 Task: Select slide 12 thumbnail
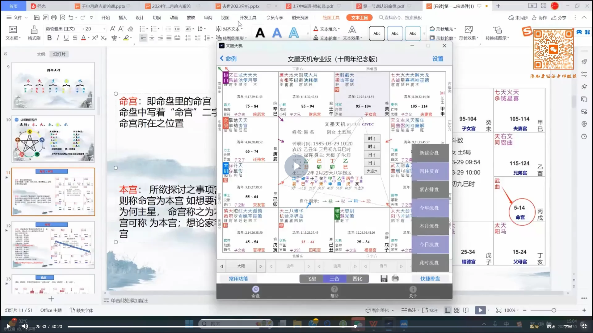53,245
